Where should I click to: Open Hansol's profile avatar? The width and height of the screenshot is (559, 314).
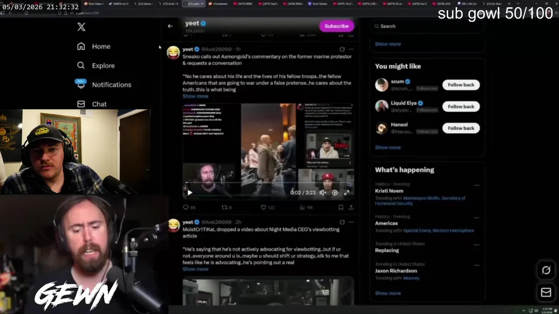382,128
